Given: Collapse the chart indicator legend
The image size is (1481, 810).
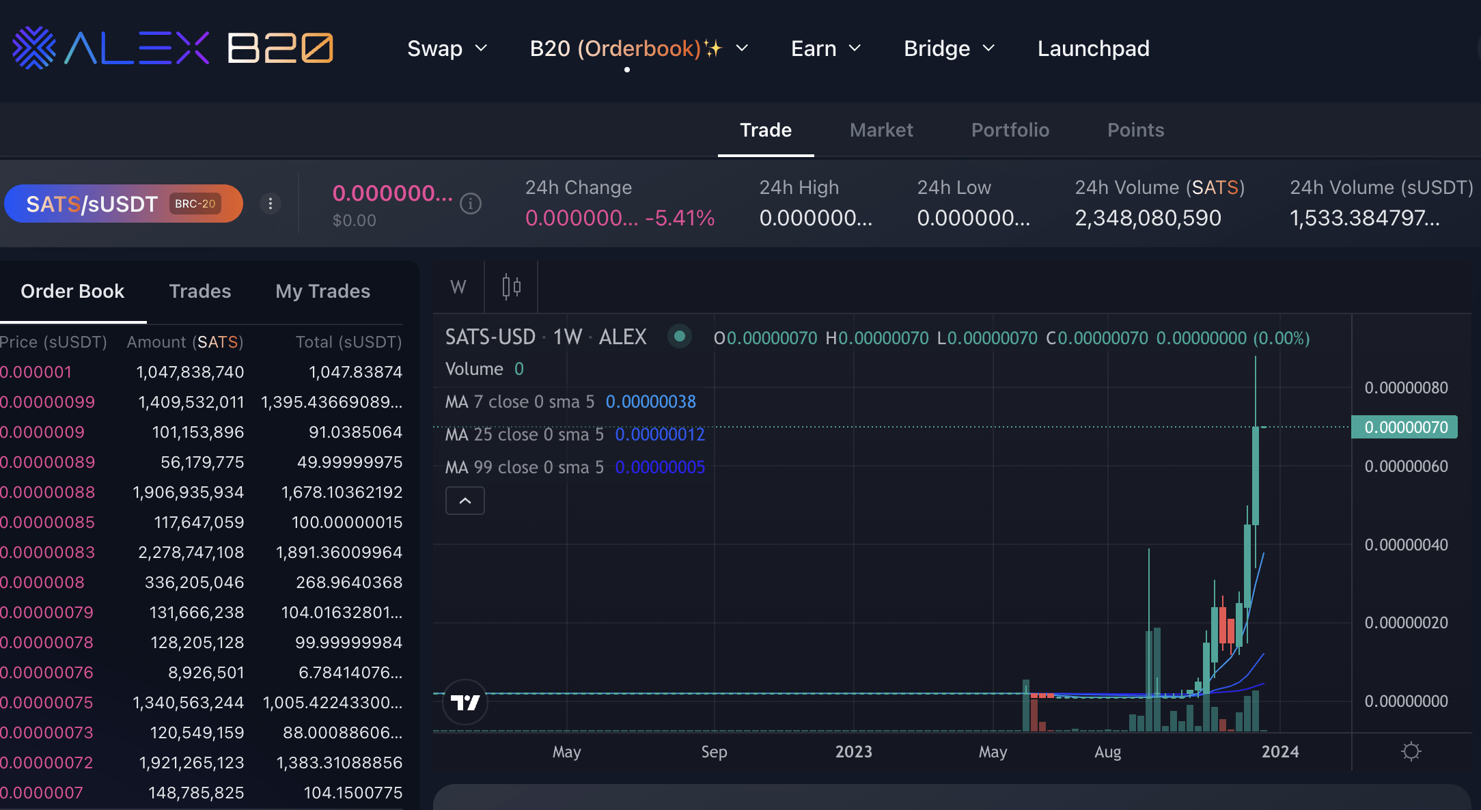Looking at the screenshot, I should 465,501.
